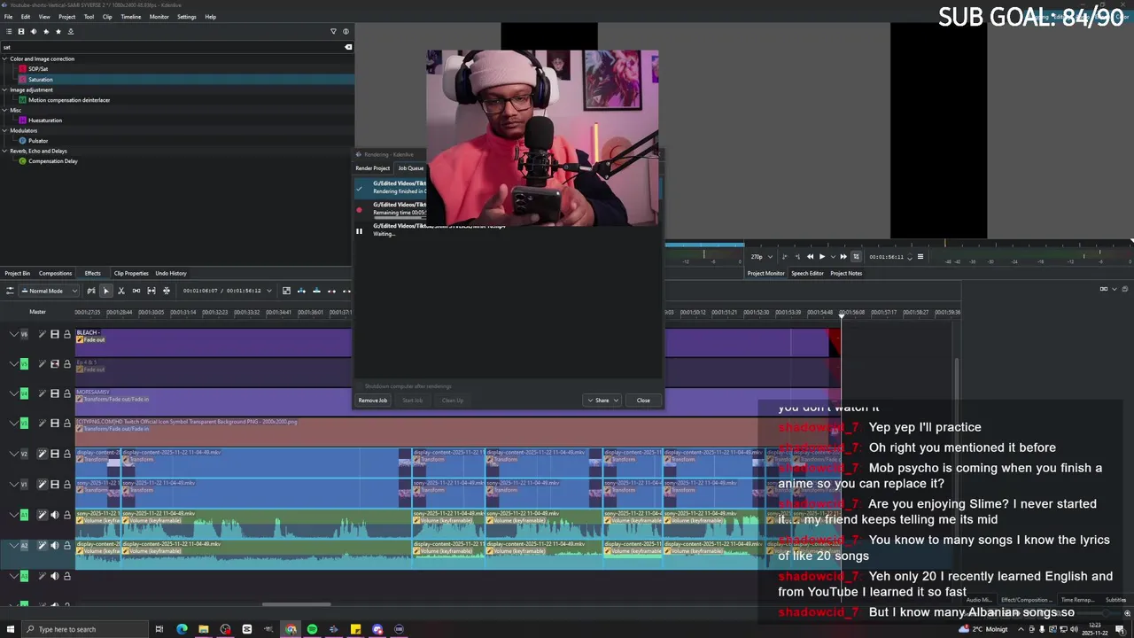Select the spacer tool
The width and height of the screenshot is (1134, 638).
pyautogui.click(x=136, y=291)
